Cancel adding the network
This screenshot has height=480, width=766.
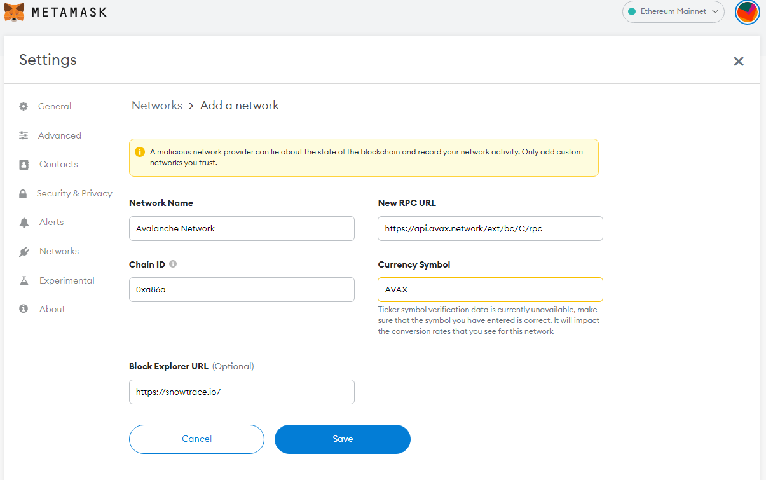(196, 439)
